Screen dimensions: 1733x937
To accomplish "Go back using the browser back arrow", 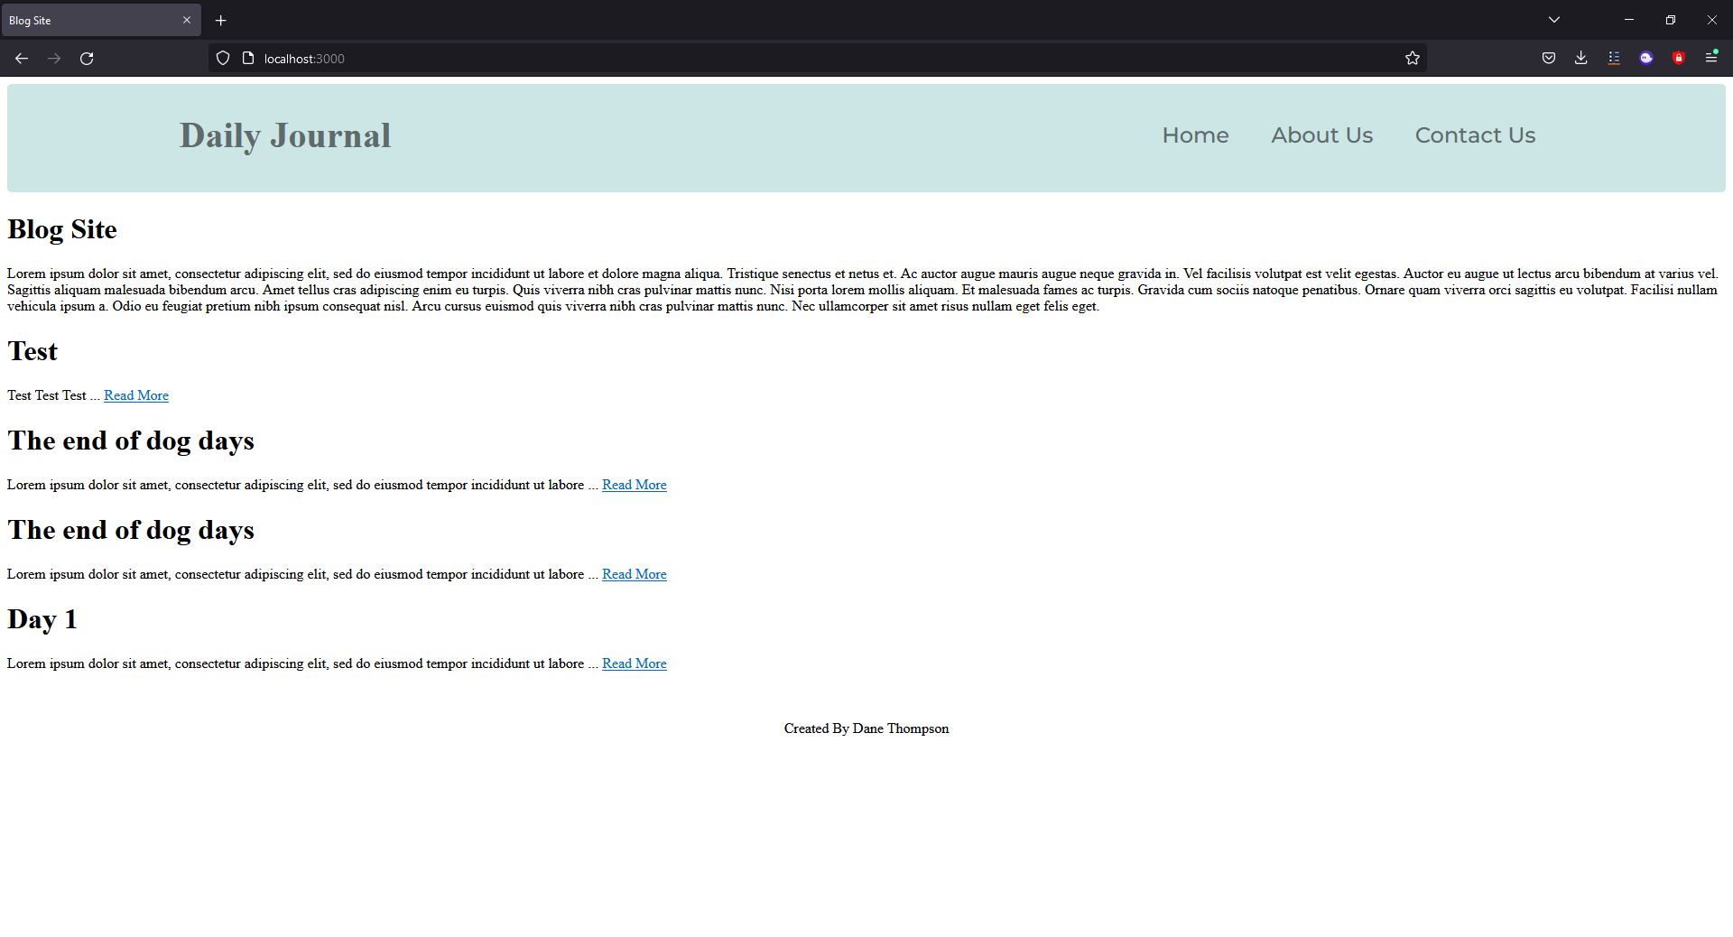I will point(22,59).
